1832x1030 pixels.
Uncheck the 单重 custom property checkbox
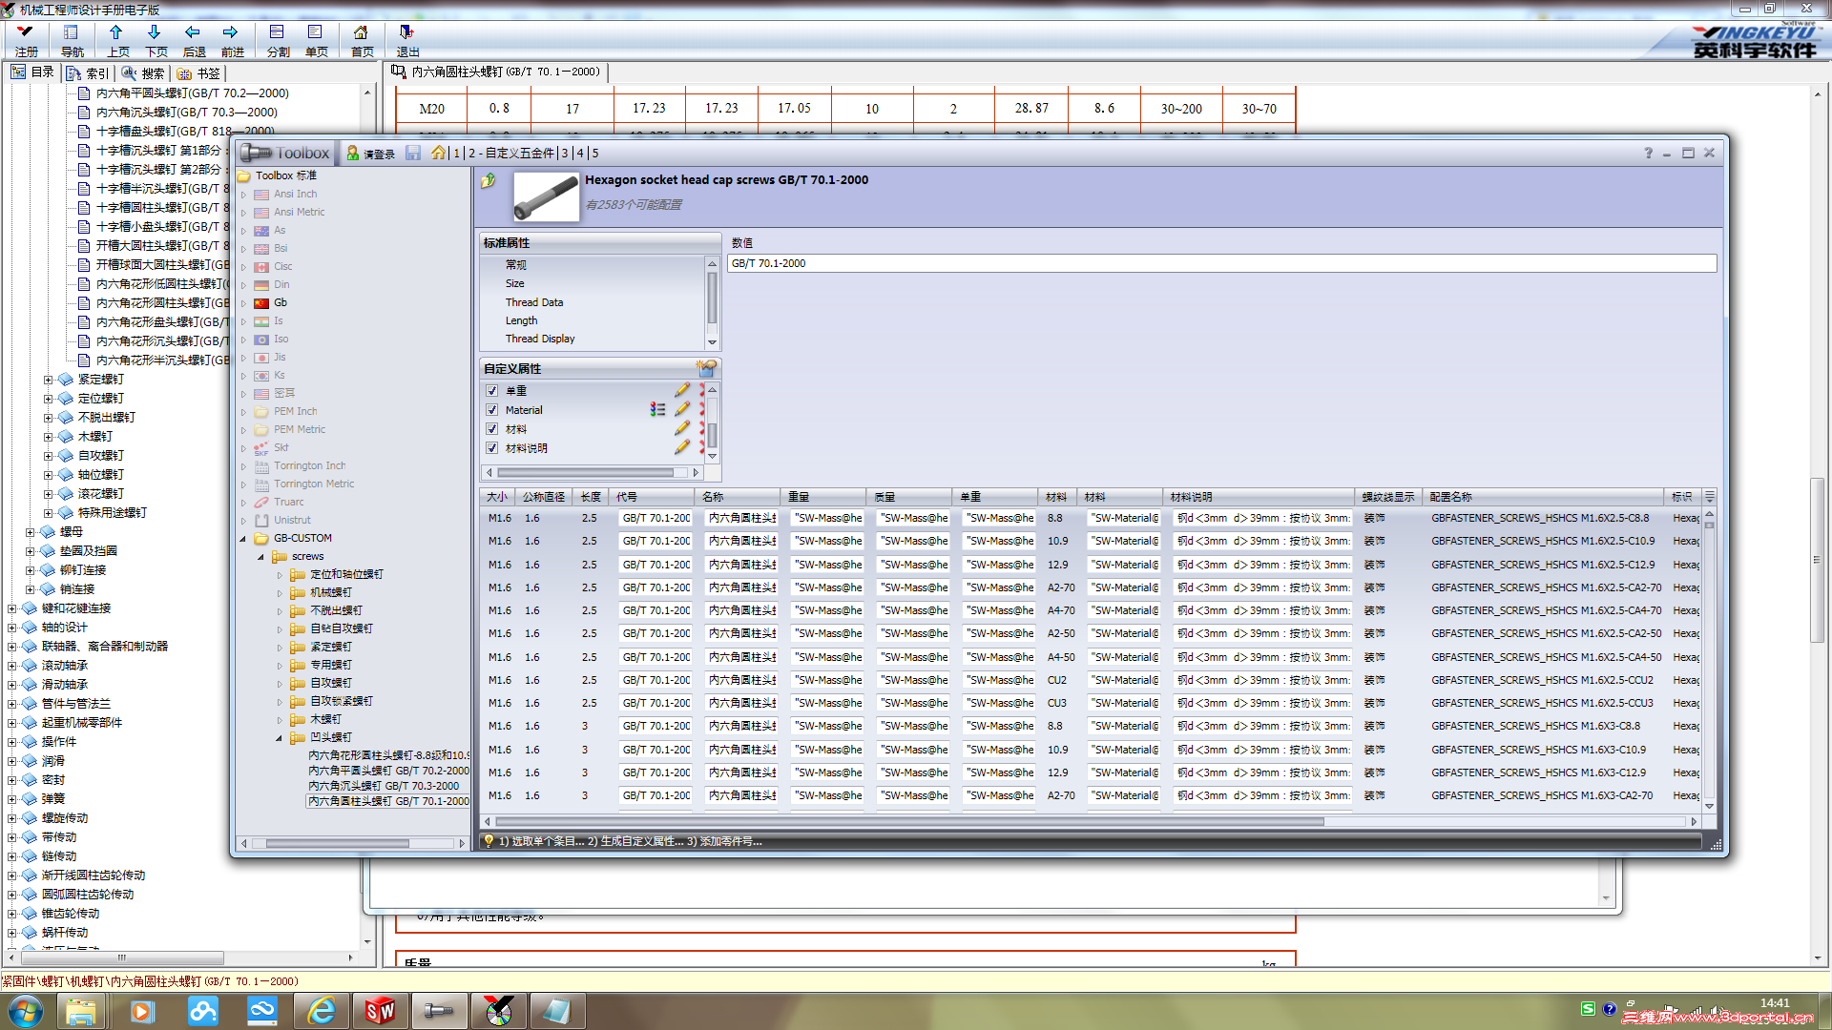coord(492,391)
